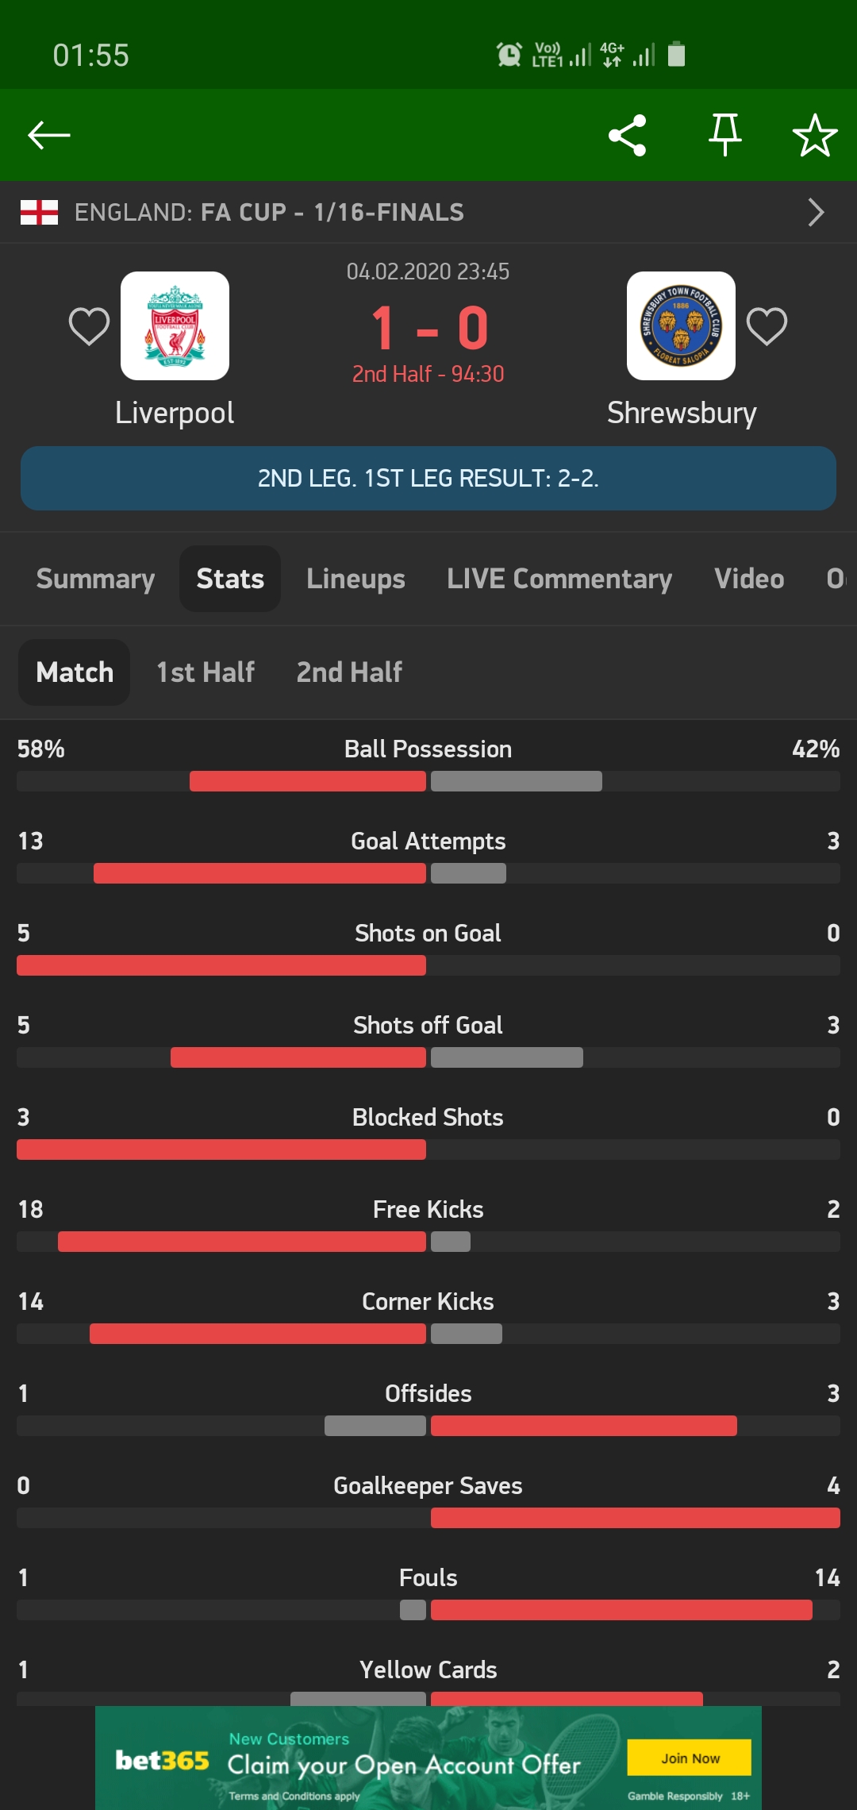The width and height of the screenshot is (857, 1810).
Task: Favorite Liverpool with the heart icon
Action: 89,326
